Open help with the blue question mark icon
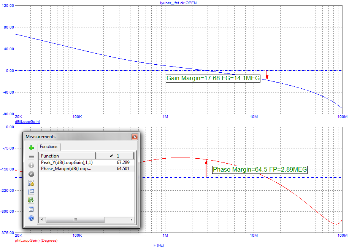The image size is (349, 250). pyautogui.click(x=32, y=218)
